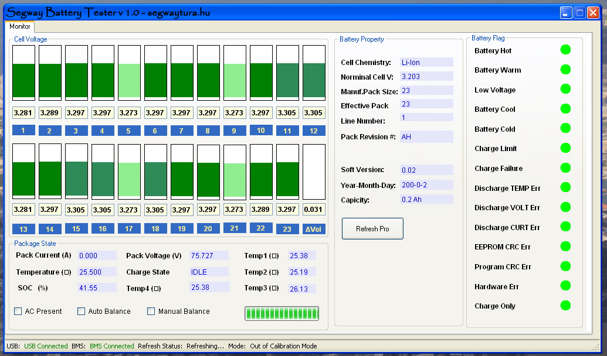
Task: Click the Cell Chemistry Li-Ion field
Action: click(426, 62)
